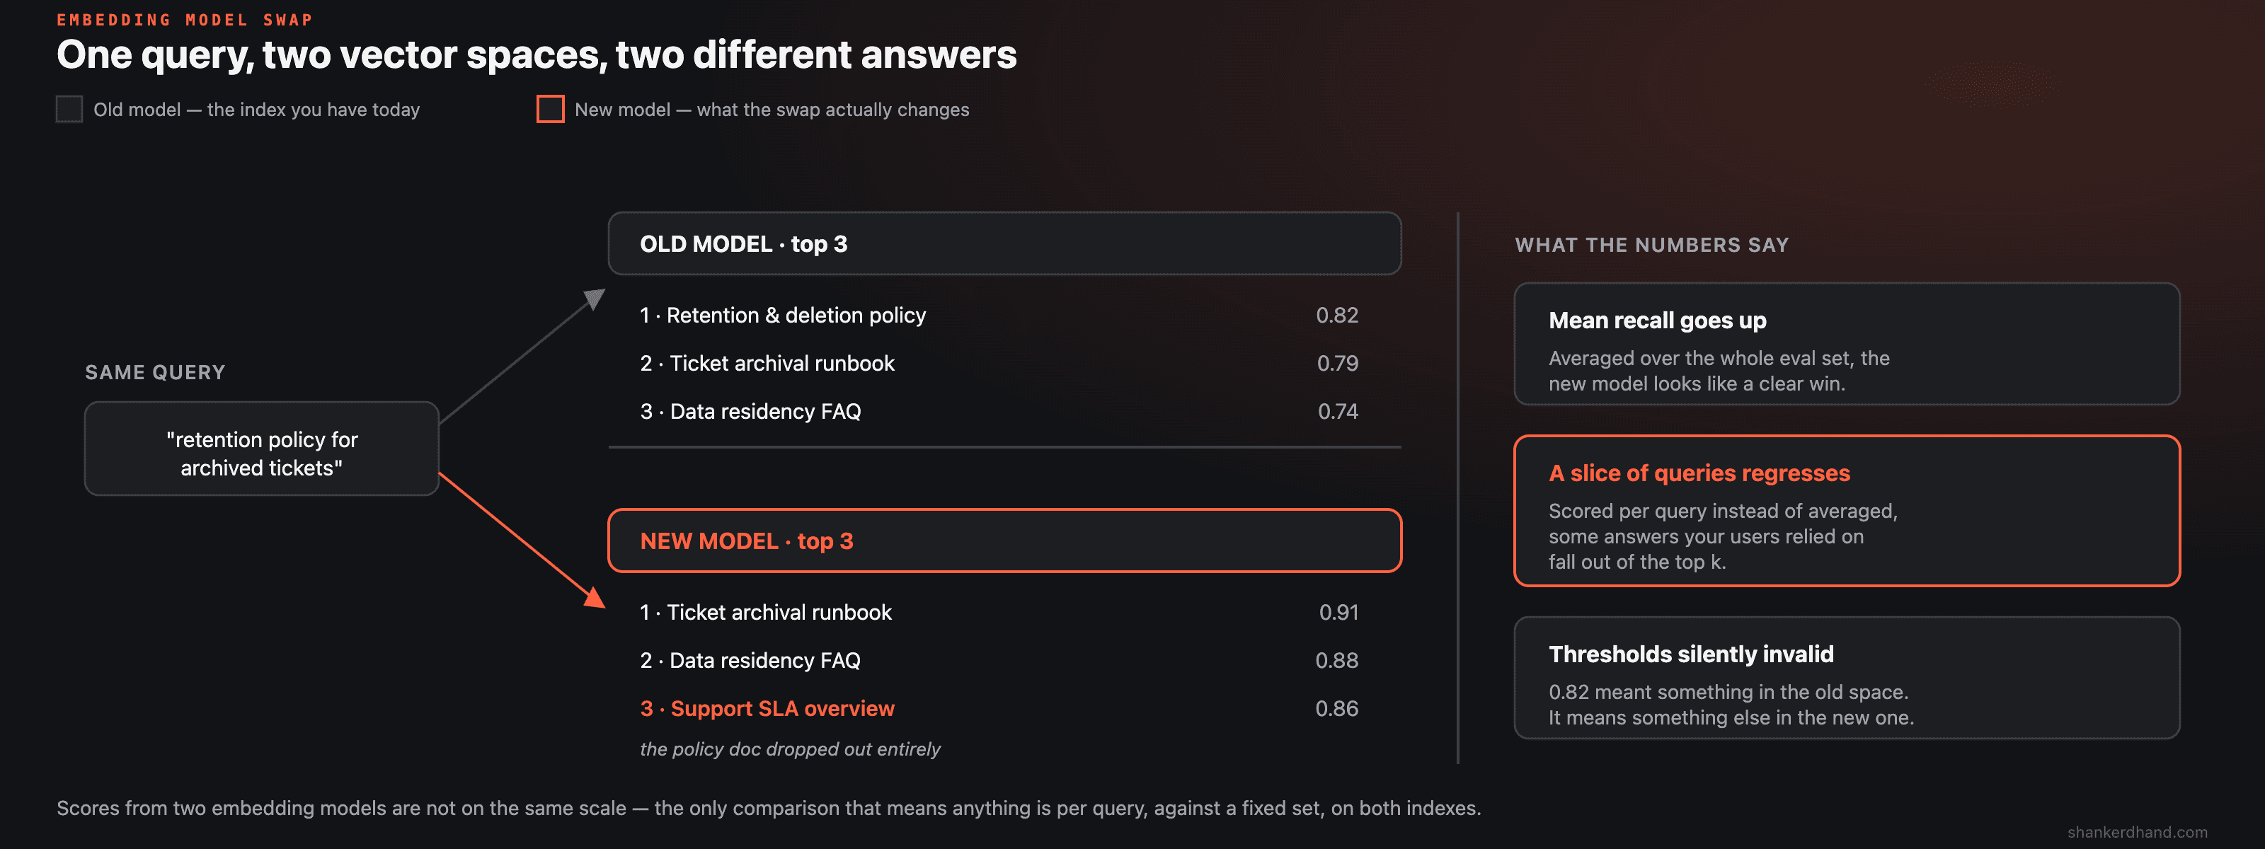The width and height of the screenshot is (2265, 849).
Task: Select old model Data residency FAQ row
Action: [999, 411]
